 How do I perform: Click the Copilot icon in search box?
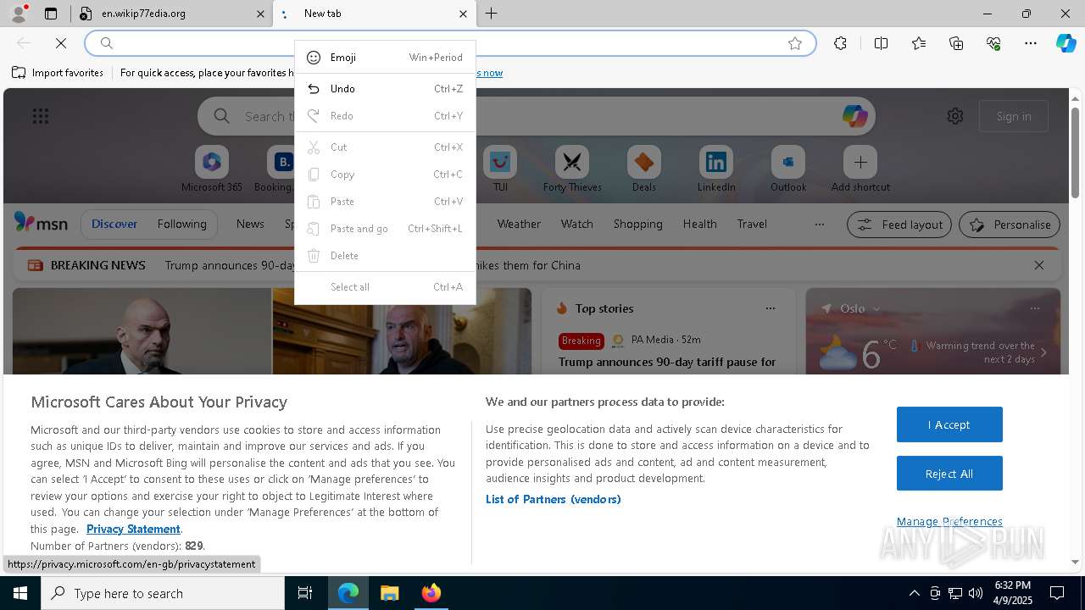pyautogui.click(x=854, y=116)
